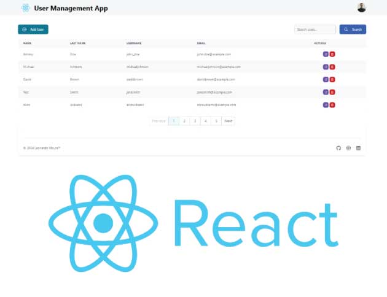The width and height of the screenshot is (387, 297).
Task: Click the Username column header
Action: click(134, 43)
